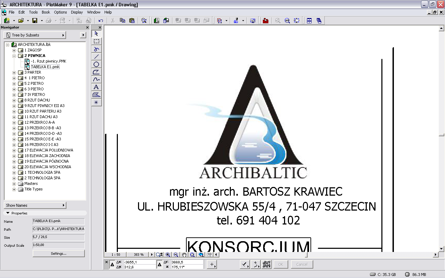Click the Zoom In magnifier below drawing

click(168, 255)
